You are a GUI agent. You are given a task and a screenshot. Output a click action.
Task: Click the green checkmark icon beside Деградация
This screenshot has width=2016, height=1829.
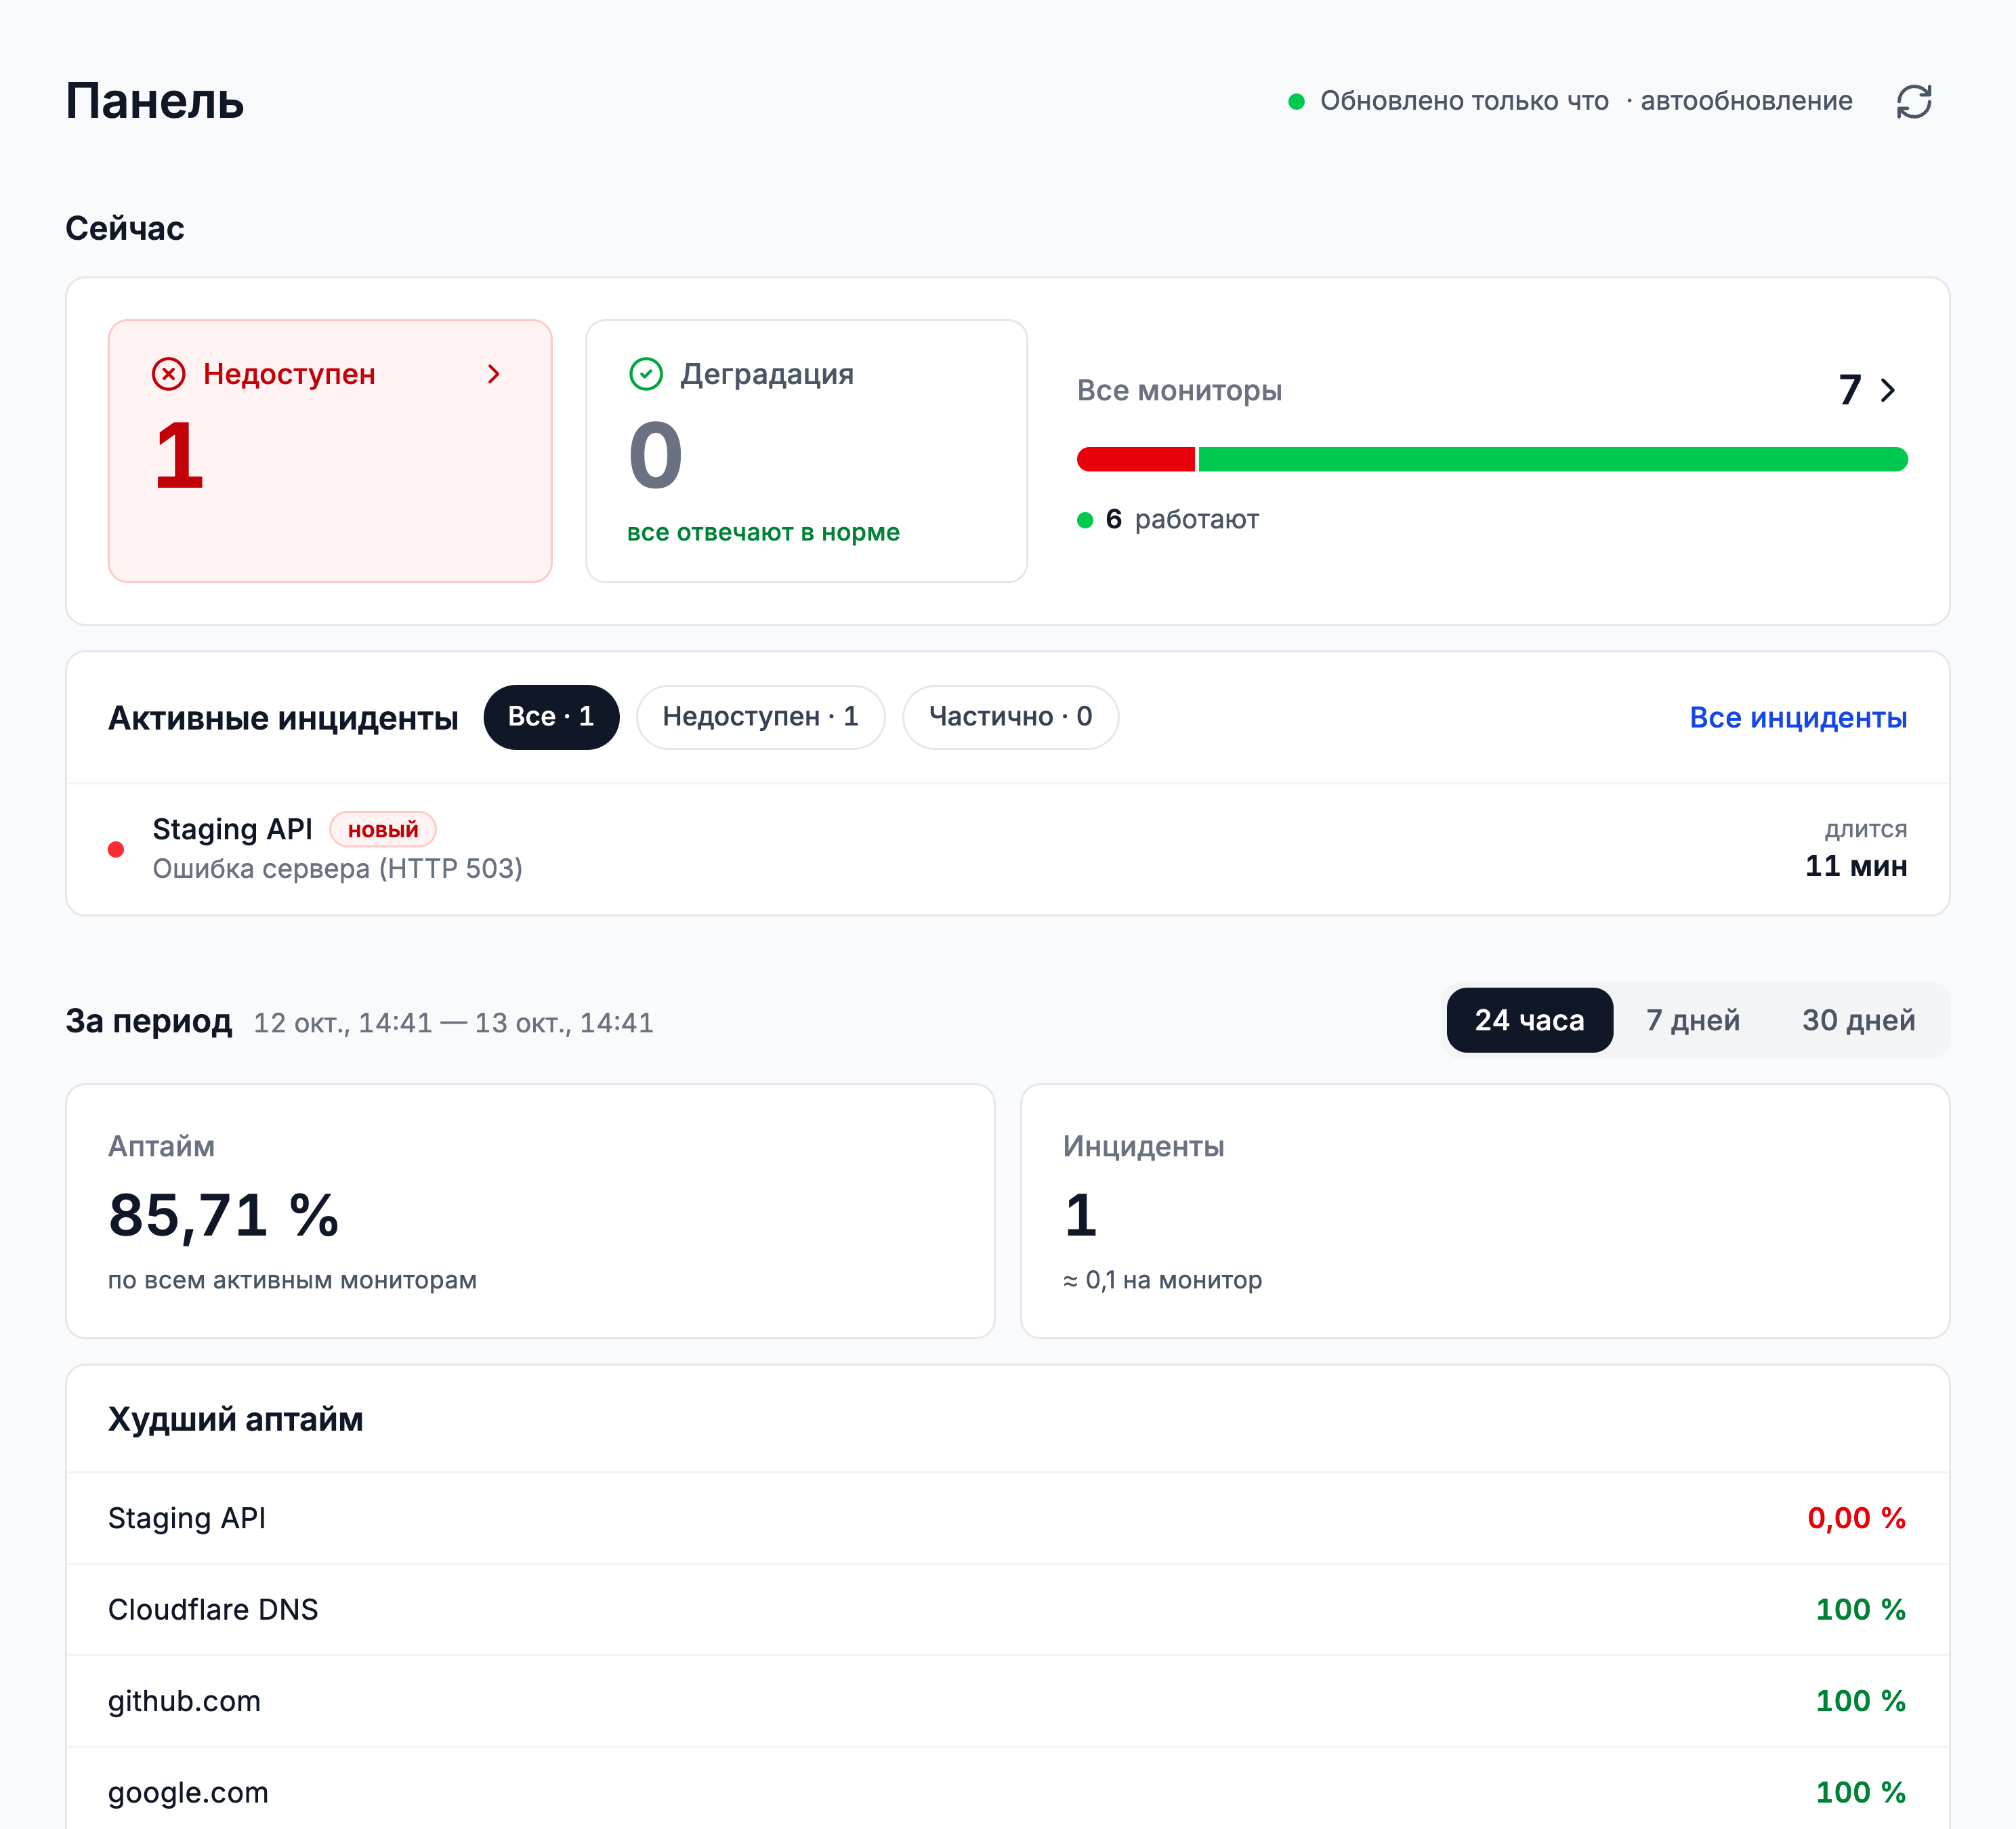pos(646,374)
